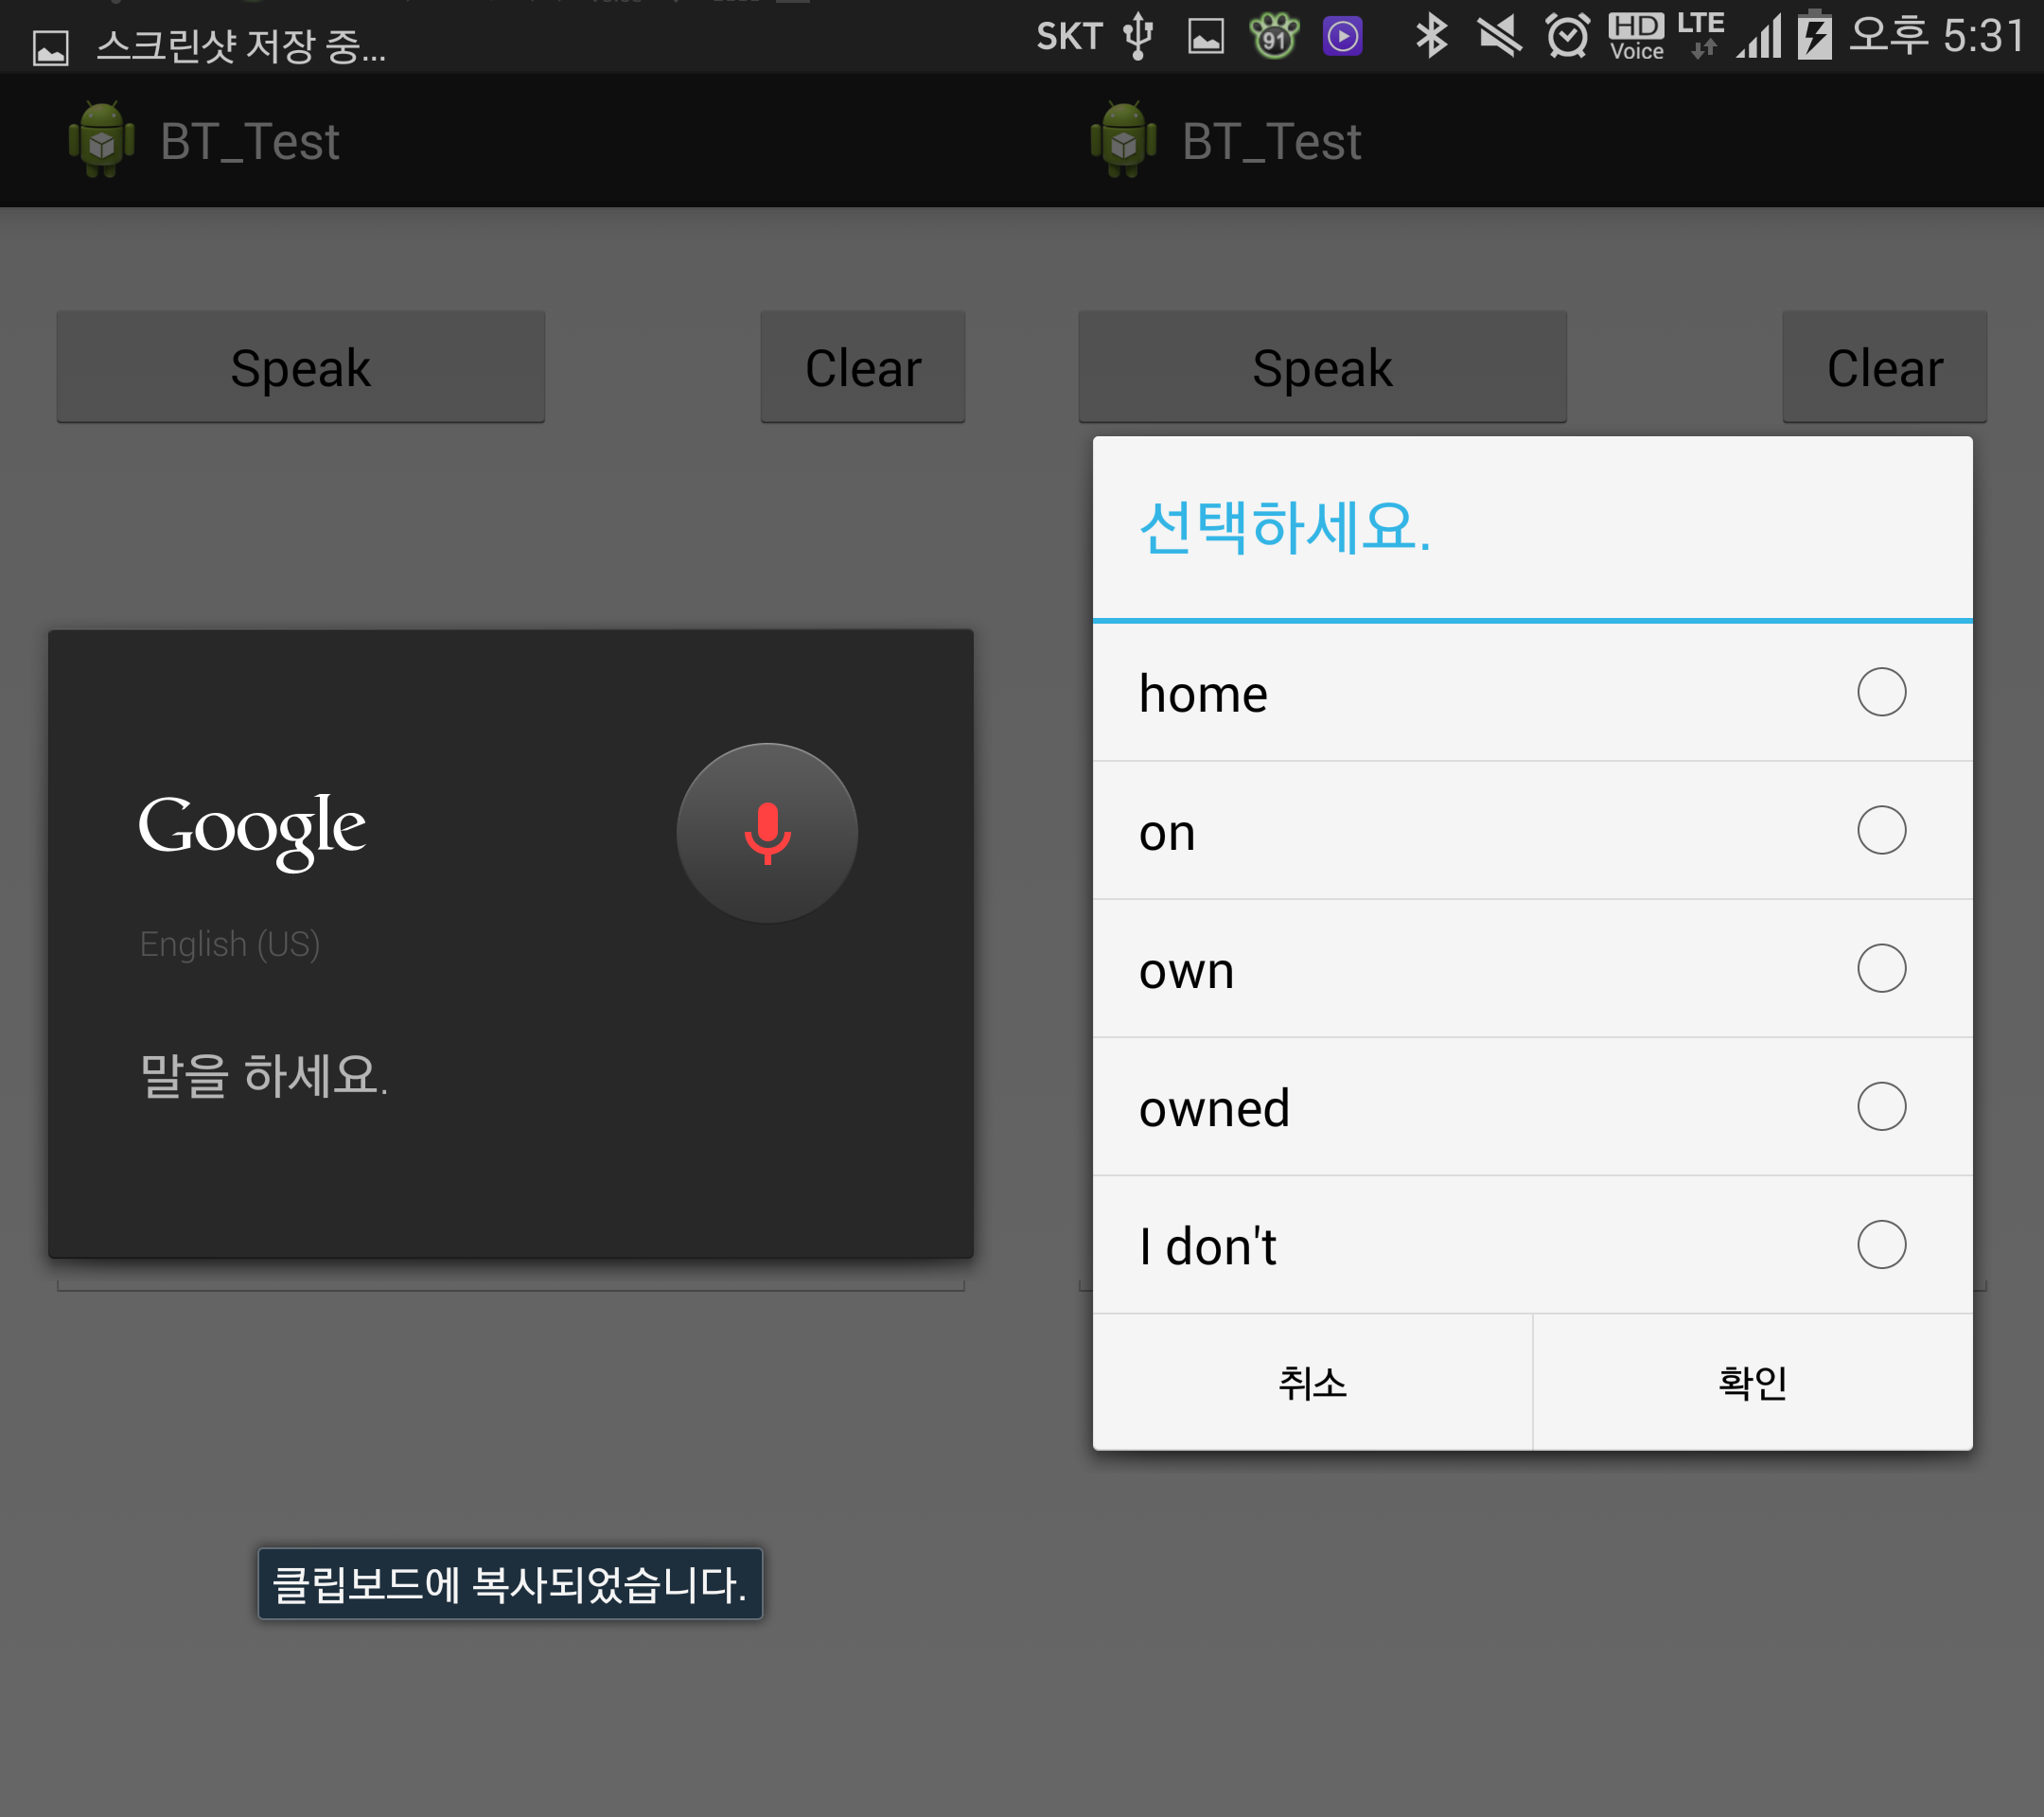Tap the left Speak button
The width and height of the screenshot is (2044, 1817).
coord(301,367)
